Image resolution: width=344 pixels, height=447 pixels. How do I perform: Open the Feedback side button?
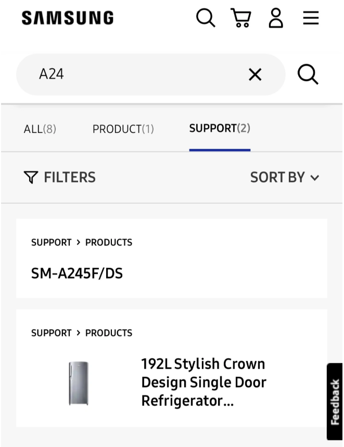[335, 401]
